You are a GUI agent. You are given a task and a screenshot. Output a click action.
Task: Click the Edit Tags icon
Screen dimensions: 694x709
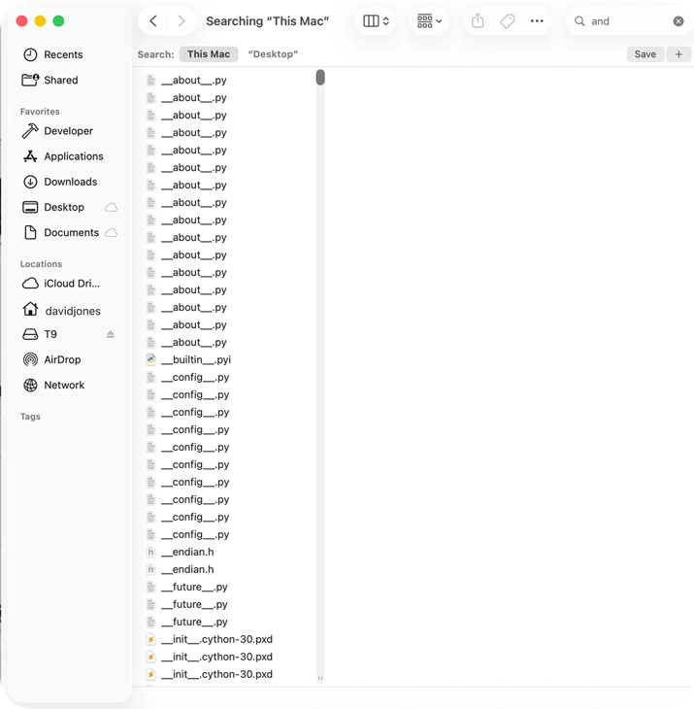pyautogui.click(x=508, y=20)
